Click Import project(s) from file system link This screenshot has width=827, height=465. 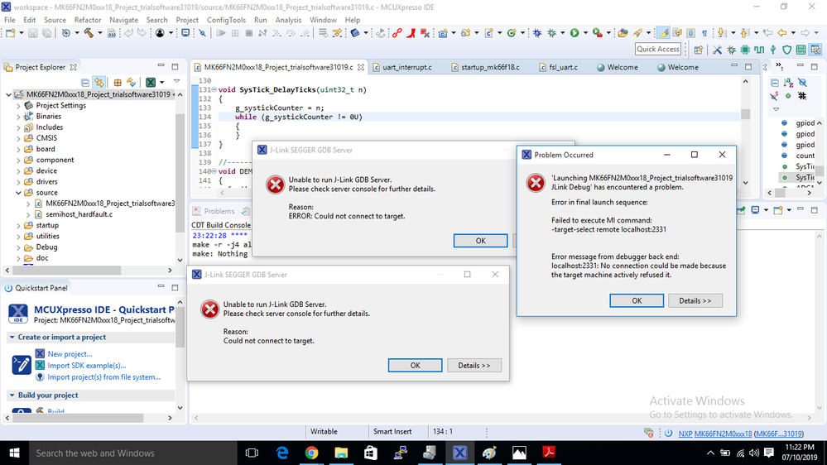tap(104, 377)
